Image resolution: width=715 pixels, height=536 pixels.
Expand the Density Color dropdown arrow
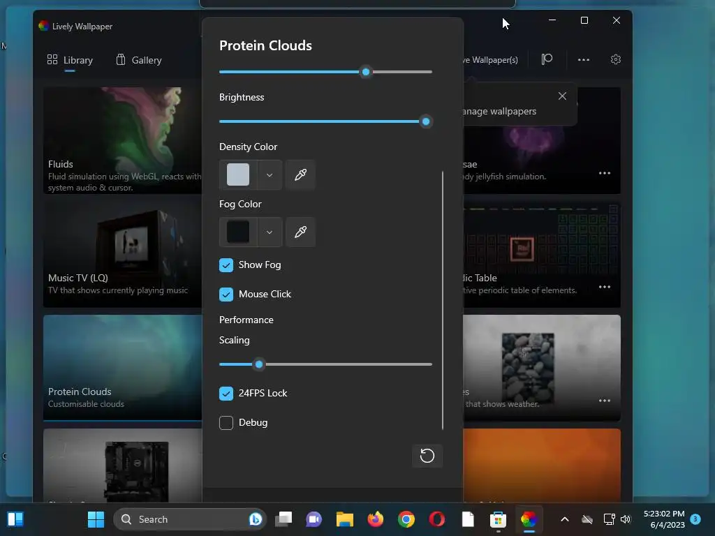click(270, 175)
